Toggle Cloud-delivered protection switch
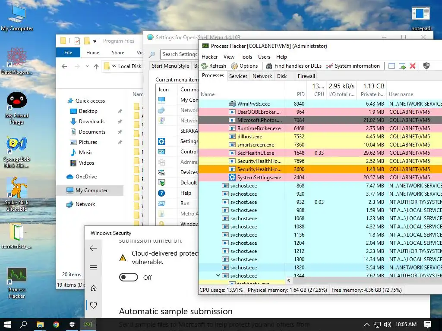The image size is (442, 331). (129, 277)
